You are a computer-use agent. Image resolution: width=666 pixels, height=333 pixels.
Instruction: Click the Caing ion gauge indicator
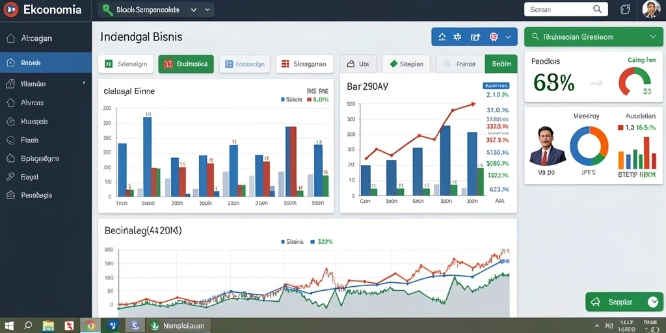pyautogui.click(x=635, y=81)
